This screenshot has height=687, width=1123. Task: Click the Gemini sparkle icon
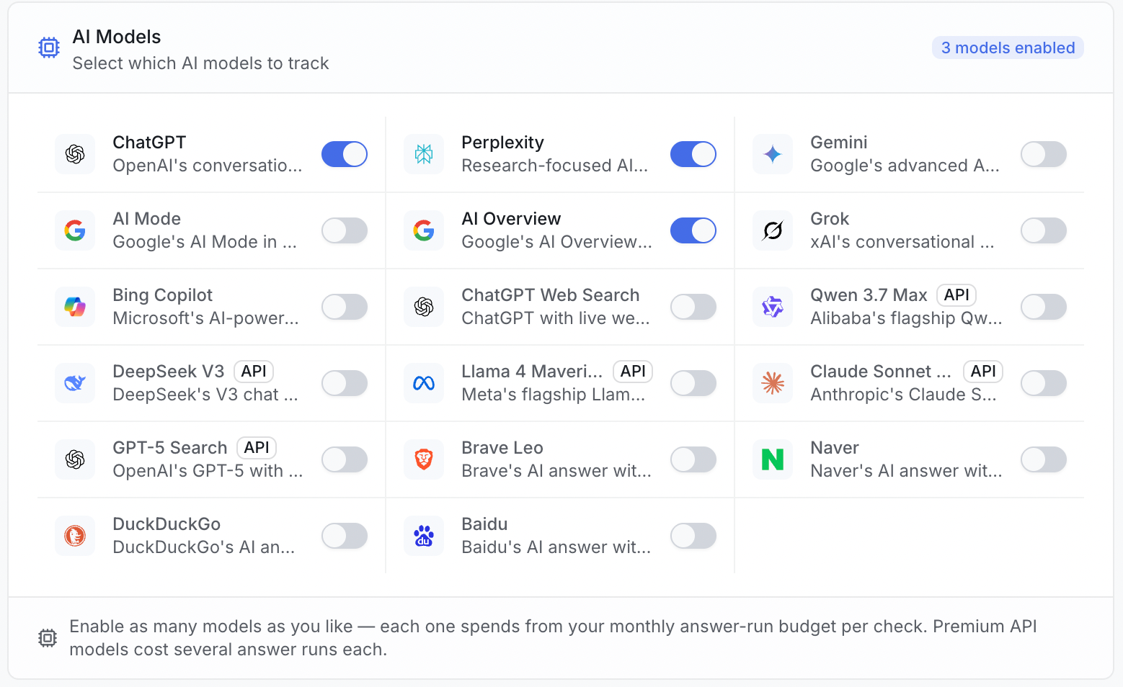[x=773, y=154]
